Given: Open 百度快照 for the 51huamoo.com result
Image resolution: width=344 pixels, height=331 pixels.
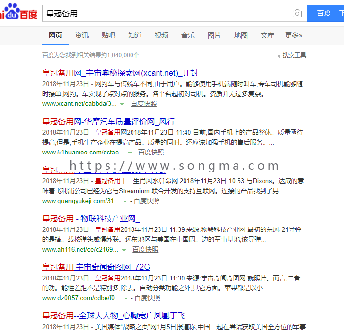Looking at the screenshot, I should click(151, 153).
